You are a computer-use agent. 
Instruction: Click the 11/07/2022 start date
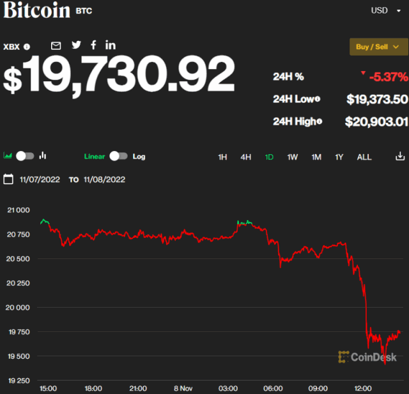tap(40, 180)
